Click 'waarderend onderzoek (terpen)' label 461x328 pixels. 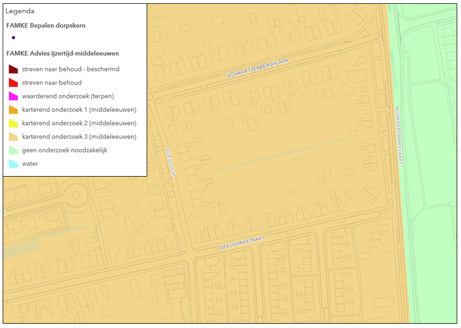tap(68, 96)
